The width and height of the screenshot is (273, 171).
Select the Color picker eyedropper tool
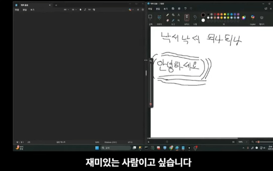[x=173, y=20]
